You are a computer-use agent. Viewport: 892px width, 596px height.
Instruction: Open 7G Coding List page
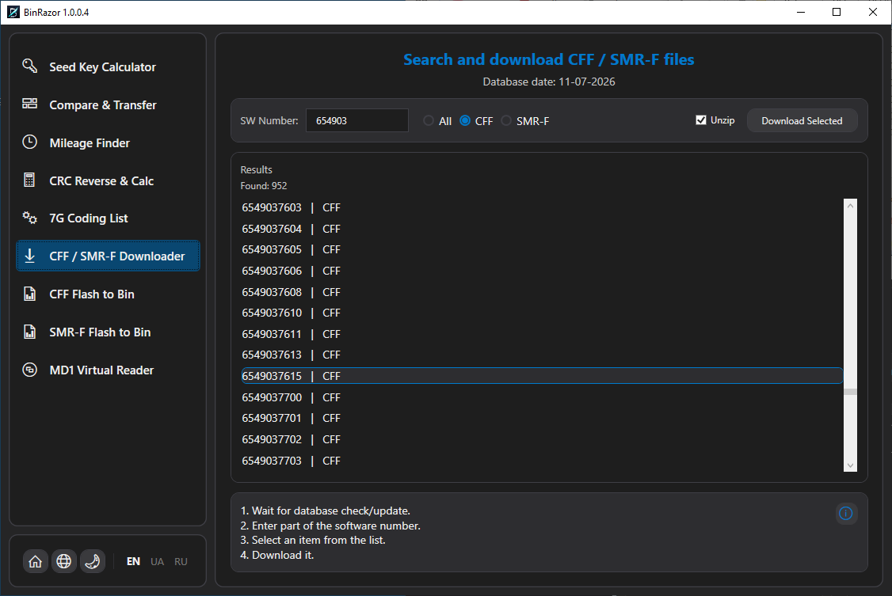(108, 218)
